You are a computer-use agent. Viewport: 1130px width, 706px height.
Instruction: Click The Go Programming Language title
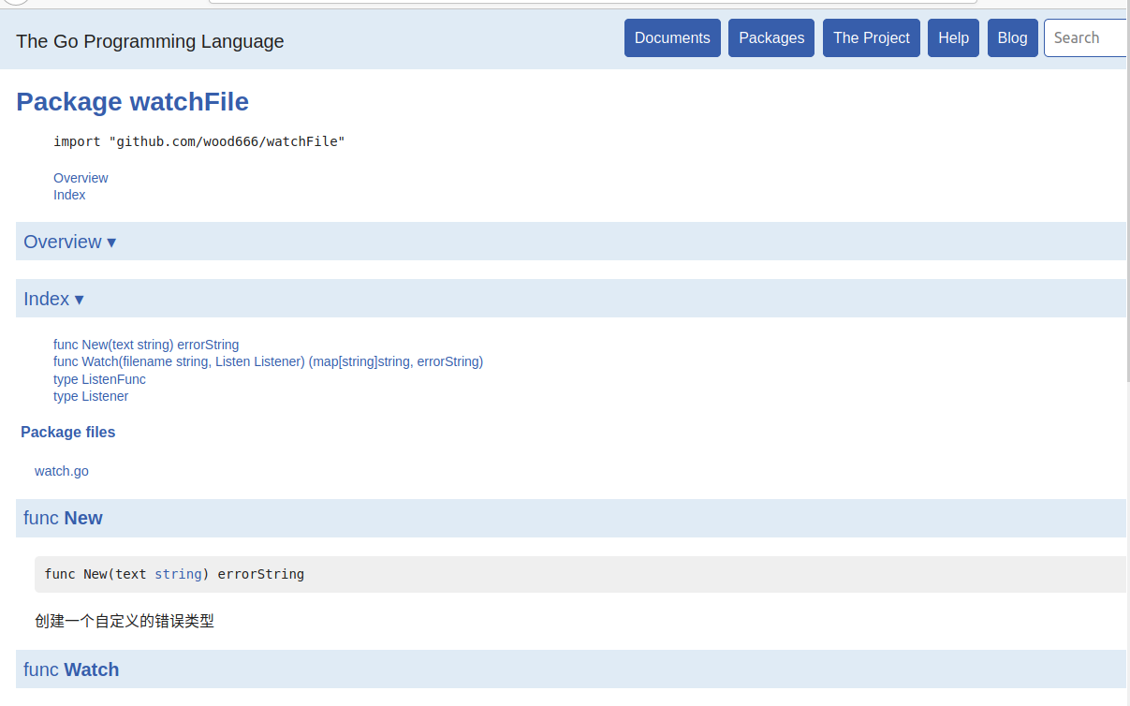coord(150,41)
